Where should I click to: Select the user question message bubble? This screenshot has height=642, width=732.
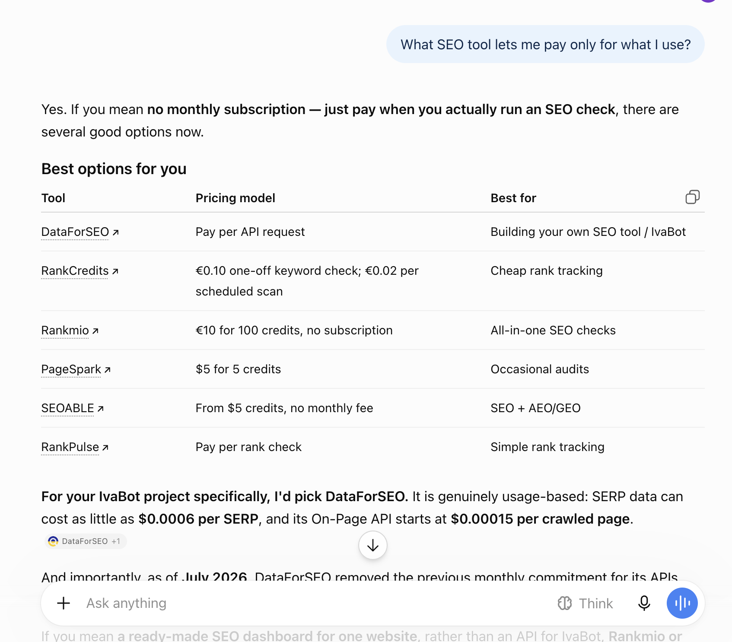tap(545, 44)
